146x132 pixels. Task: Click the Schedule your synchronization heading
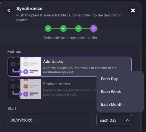[x=71, y=38]
